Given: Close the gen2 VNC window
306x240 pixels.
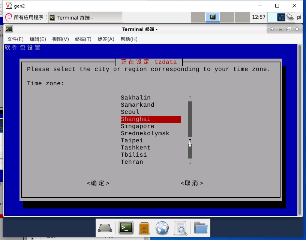Looking at the screenshot, I should click(x=294, y=6).
